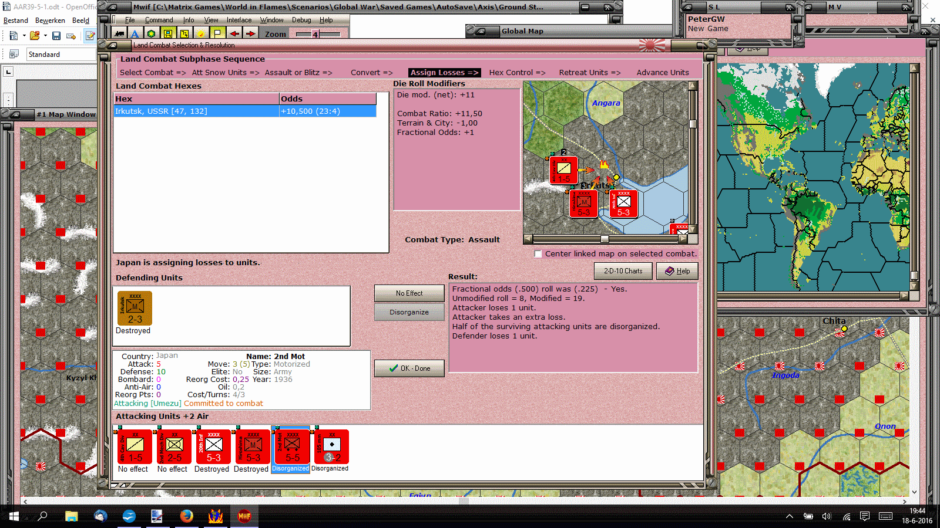940x528 pixels.
Task: Click the Advance Units sequence step
Action: click(x=663, y=73)
